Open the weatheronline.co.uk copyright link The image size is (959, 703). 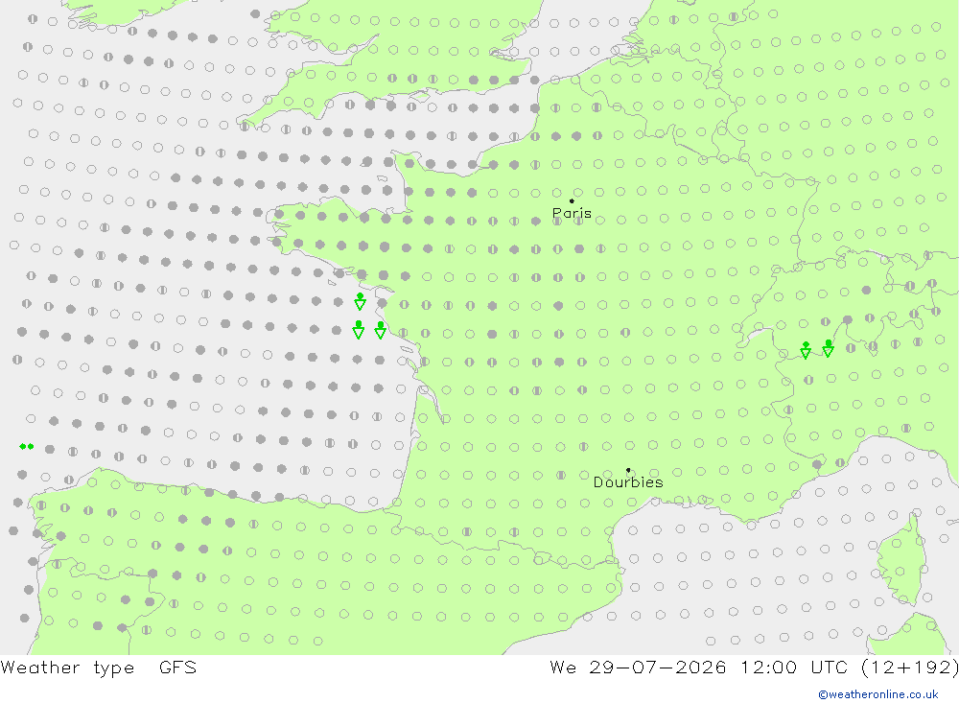click(878, 694)
